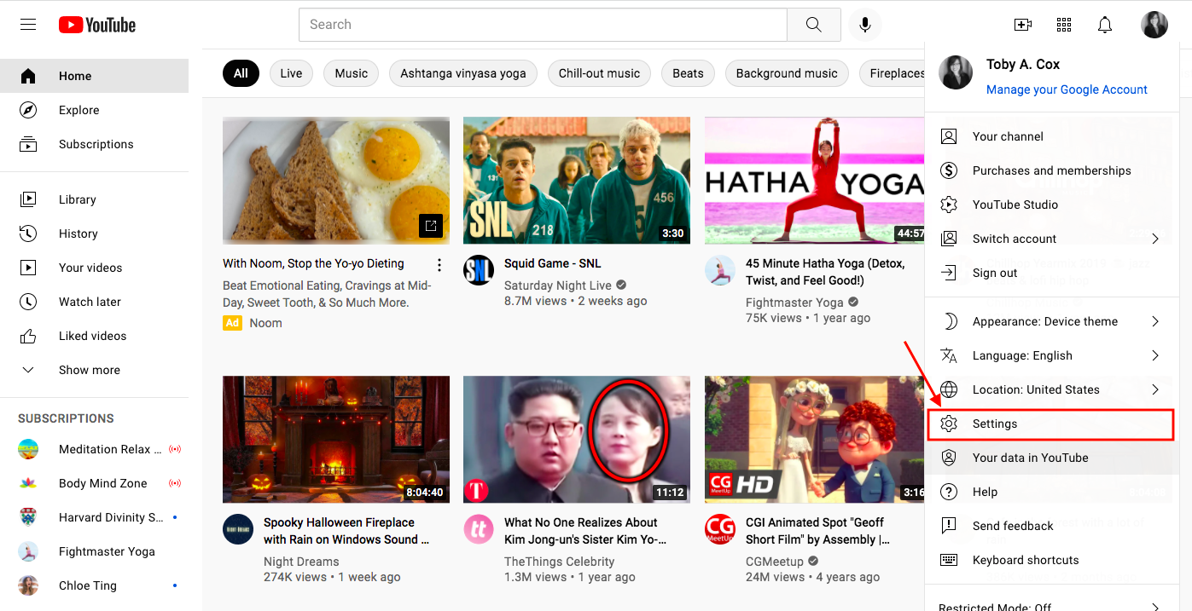Screen dimensions: 1192x611
Task: Select Ashtanga vinyasa yoga chip
Action: pos(463,73)
